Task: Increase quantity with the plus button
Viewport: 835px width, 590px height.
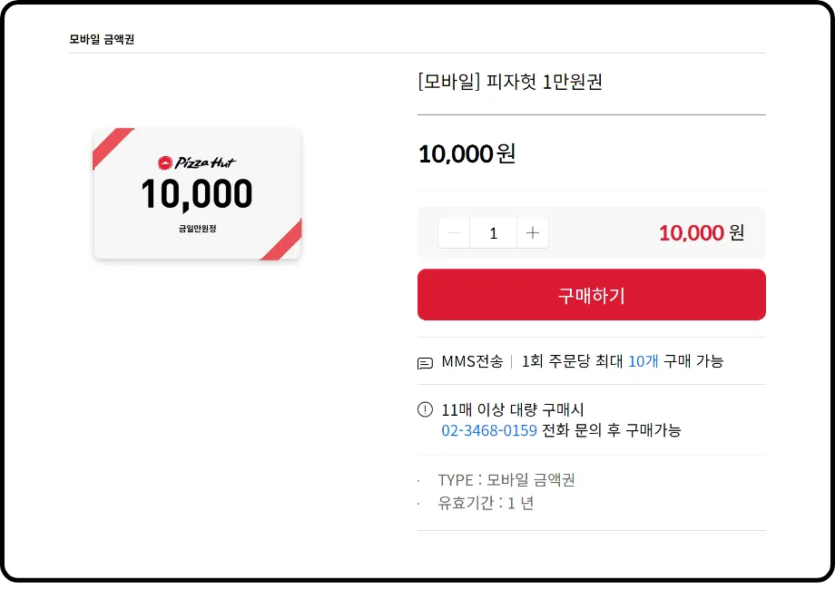Action: coord(533,233)
